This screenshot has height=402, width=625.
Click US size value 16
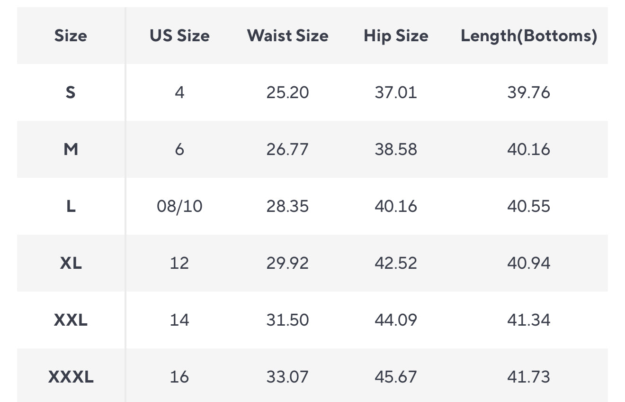(179, 377)
